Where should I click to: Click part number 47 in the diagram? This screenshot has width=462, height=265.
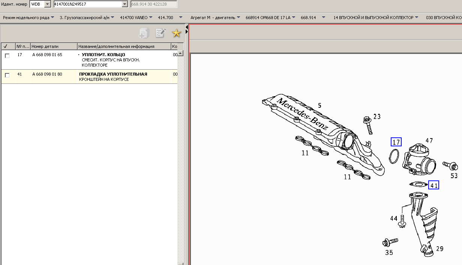tap(429, 141)
